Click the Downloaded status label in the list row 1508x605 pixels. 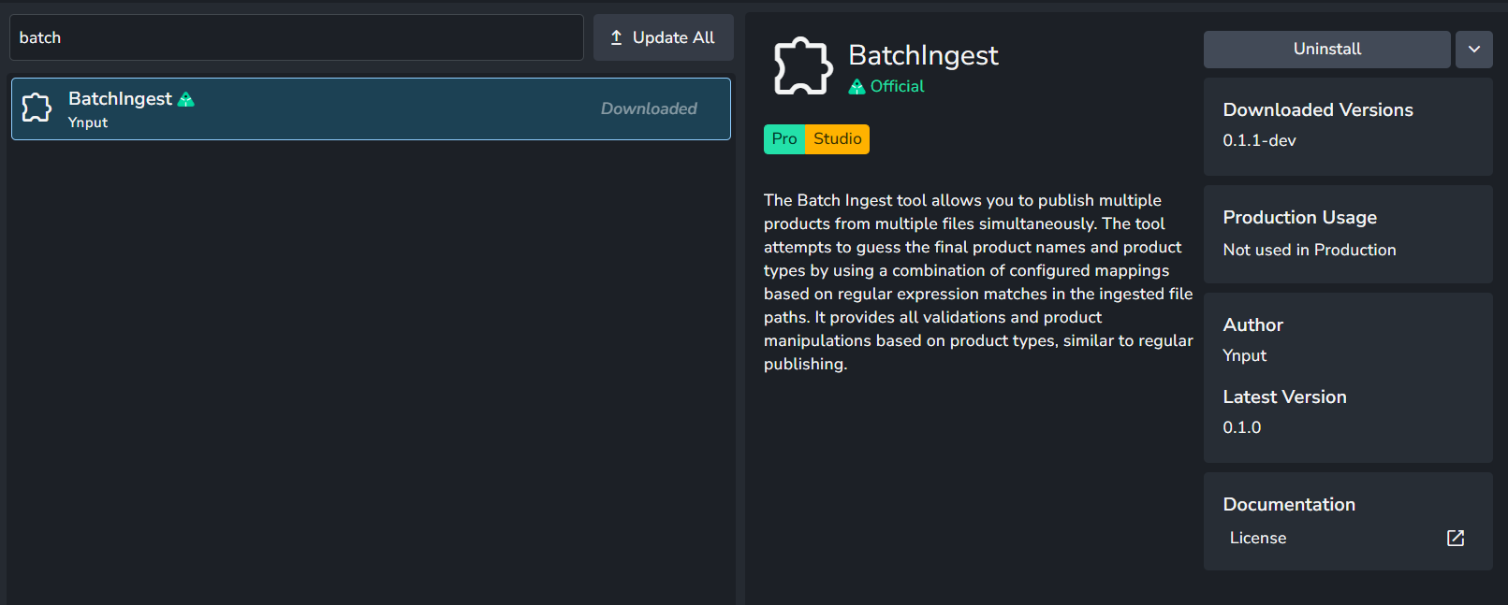(649, 108)
